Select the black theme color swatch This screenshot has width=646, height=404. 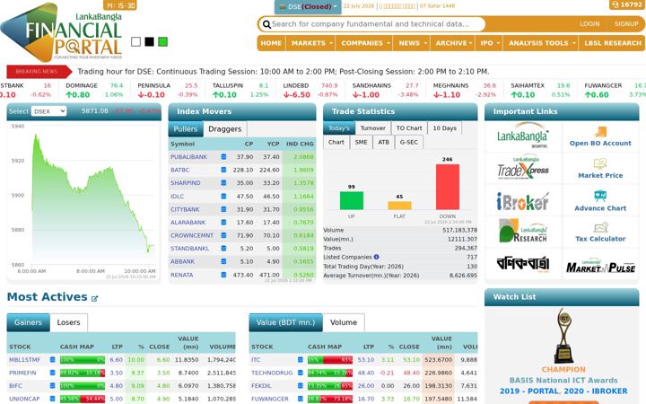click(x=149, y=41)
